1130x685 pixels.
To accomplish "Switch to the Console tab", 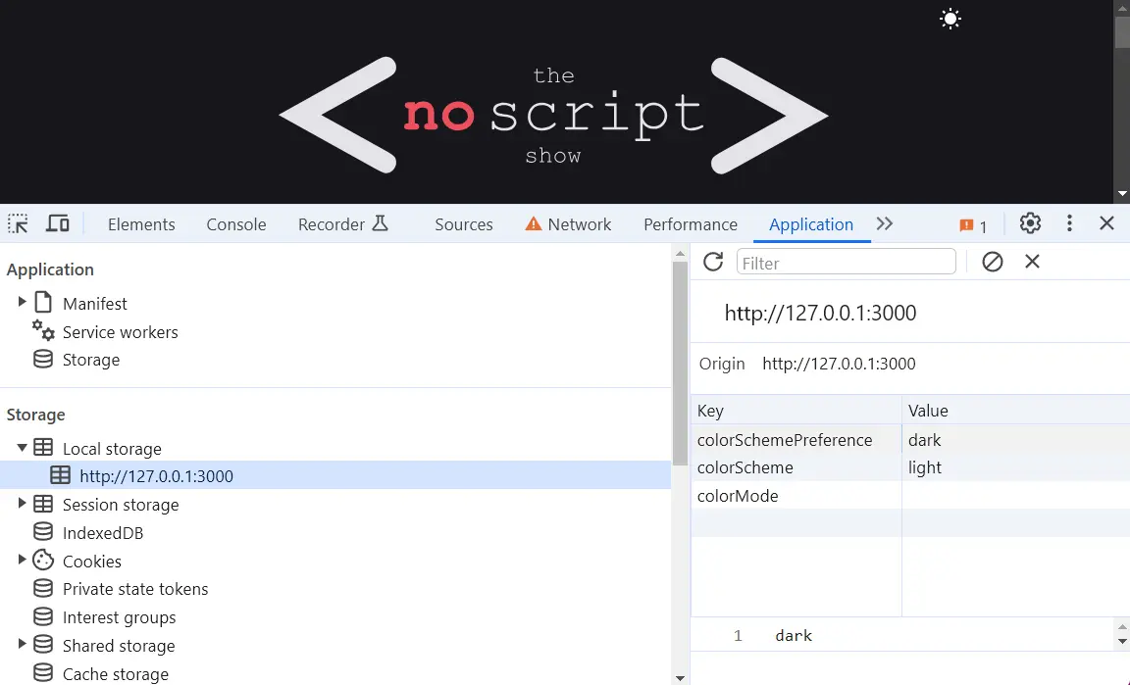I will pyautogui.click(x=236, y=224).
